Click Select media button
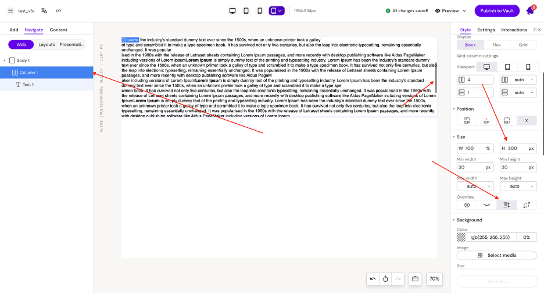Viewport: 544px width, 294px height. coord(496,255)
